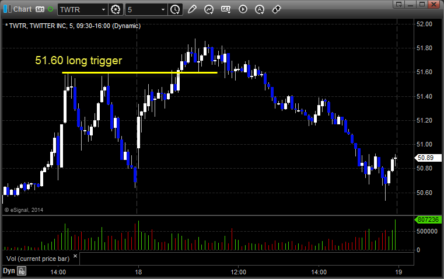Select the pencil drawing tool
This screenshot has height=279, width=444.
(x=192, y=9)
